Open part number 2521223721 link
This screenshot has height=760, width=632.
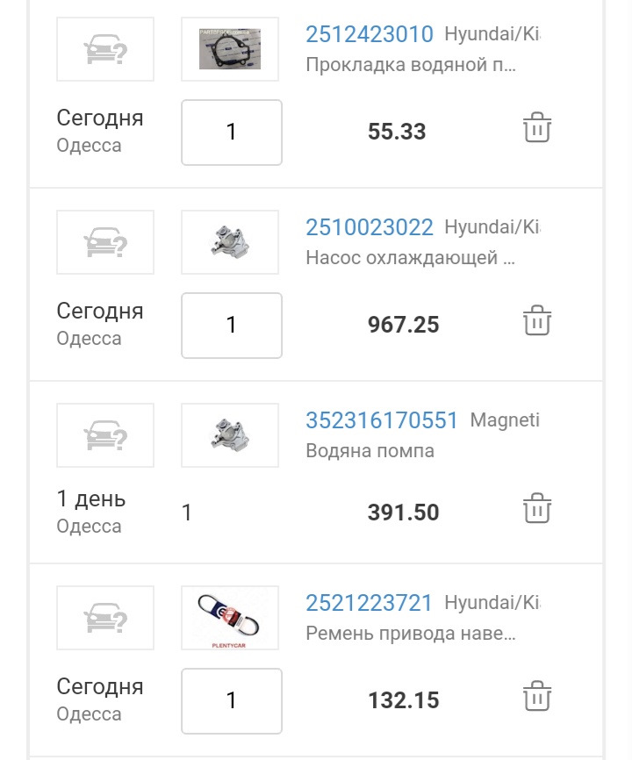click(370, 604)
